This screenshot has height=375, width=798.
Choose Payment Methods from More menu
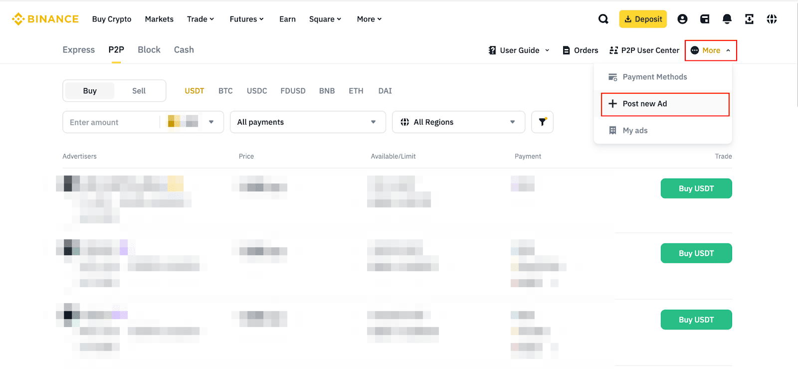[663, 77]
